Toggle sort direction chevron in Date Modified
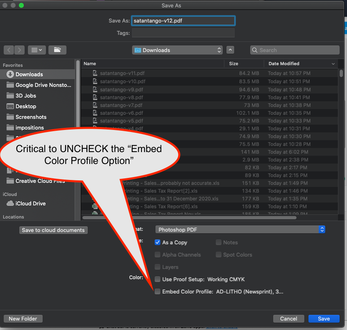 pyautogui.click(x=333, y=64)
